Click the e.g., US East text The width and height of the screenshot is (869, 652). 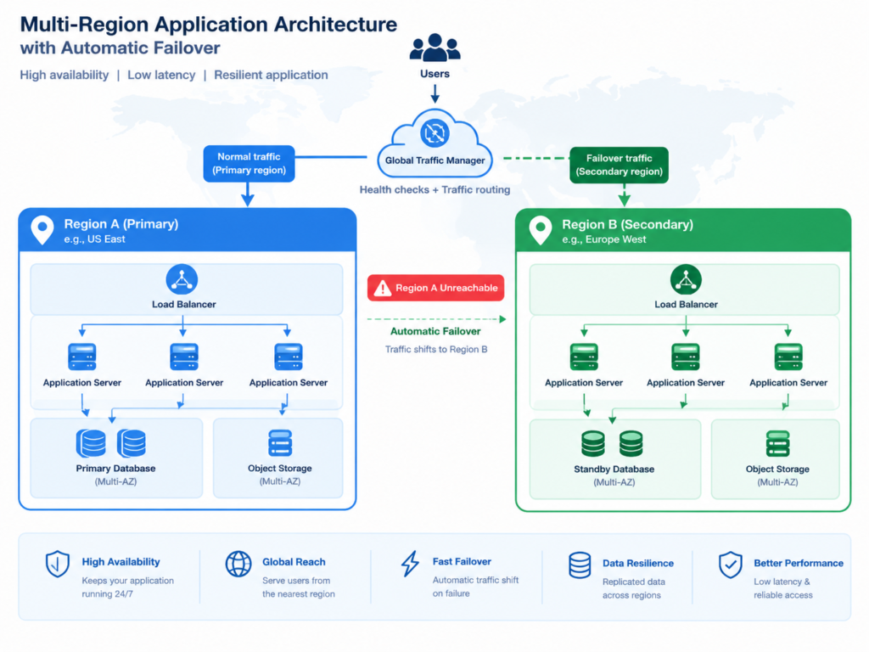pos(95,239)
